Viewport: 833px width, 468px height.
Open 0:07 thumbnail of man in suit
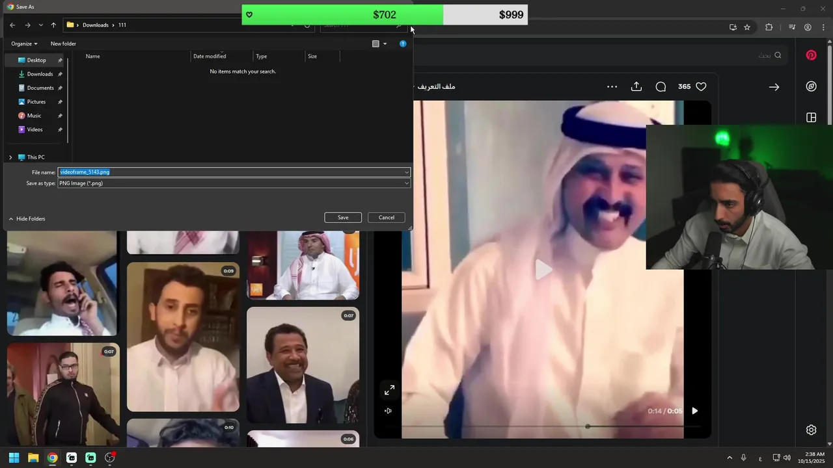click(303, 365)
